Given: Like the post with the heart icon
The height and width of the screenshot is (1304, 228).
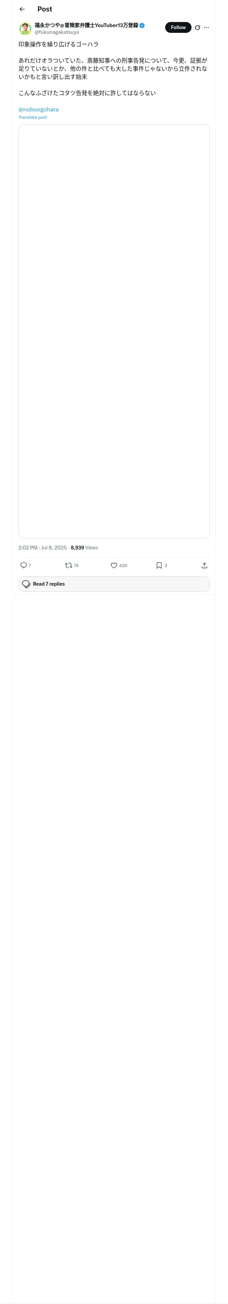Looking at the screenshot, I should (x=114, y=565).
